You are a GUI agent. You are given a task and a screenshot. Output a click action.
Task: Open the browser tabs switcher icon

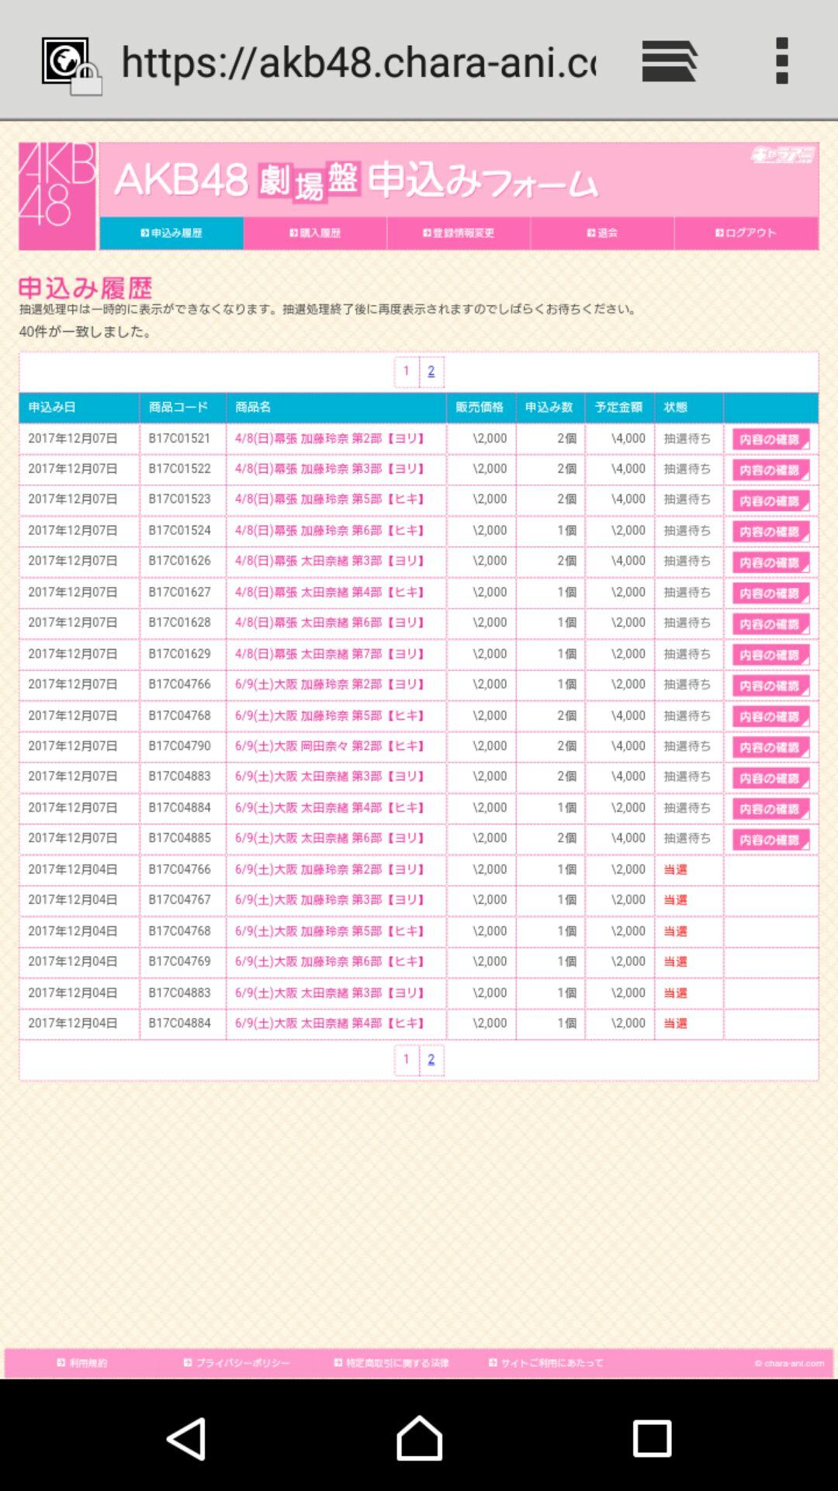(x=669, y=61)
